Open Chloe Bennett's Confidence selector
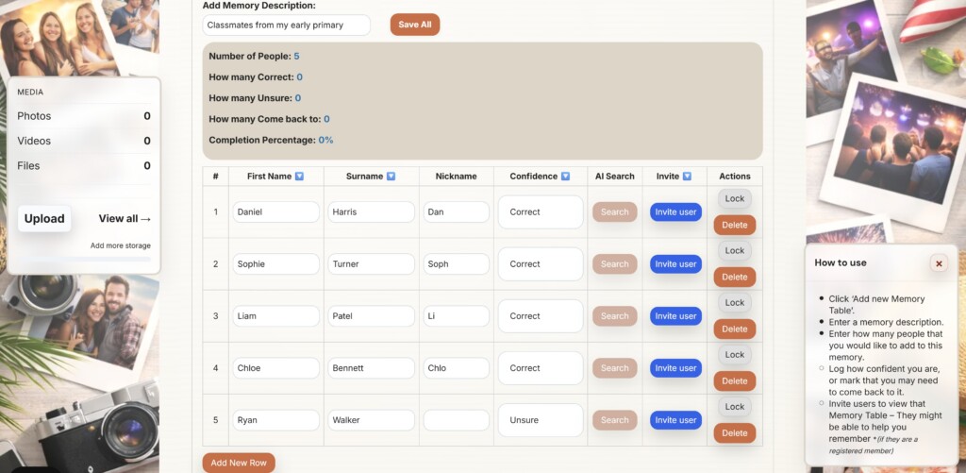The height and width of the screenshot is (473, 966). coord(541,368)
